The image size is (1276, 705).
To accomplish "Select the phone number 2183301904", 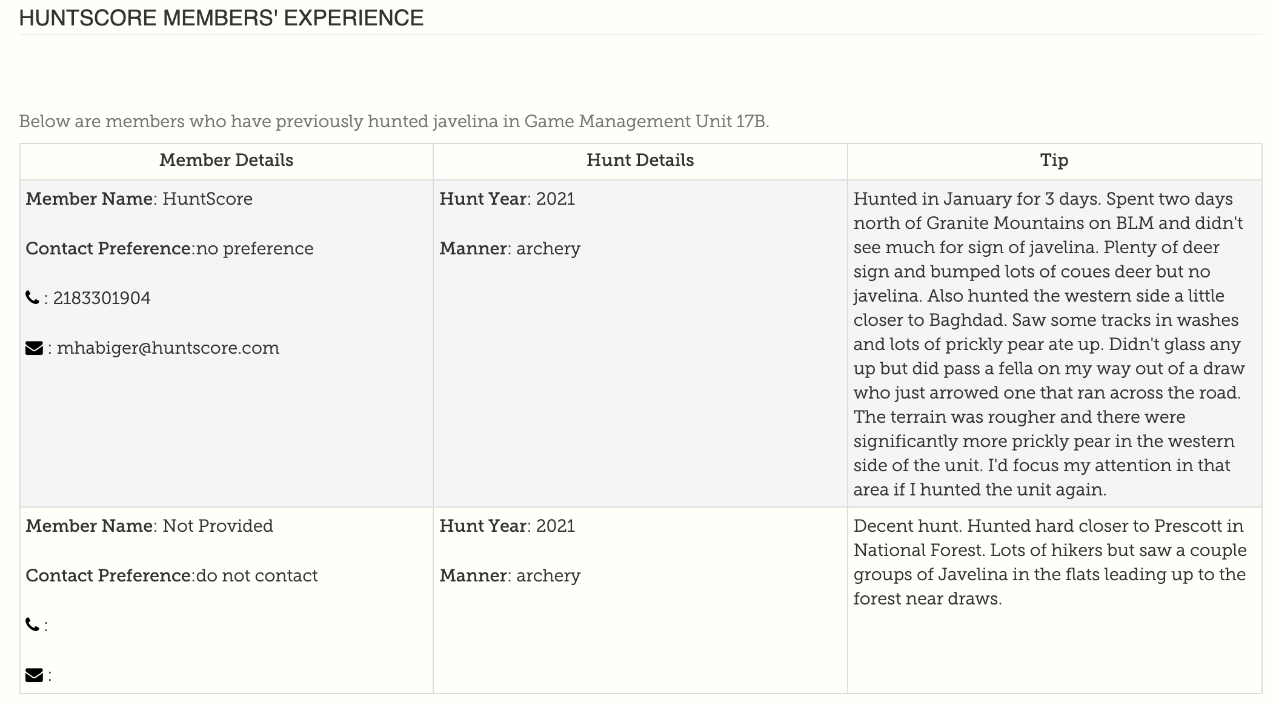I will (102, 298).
